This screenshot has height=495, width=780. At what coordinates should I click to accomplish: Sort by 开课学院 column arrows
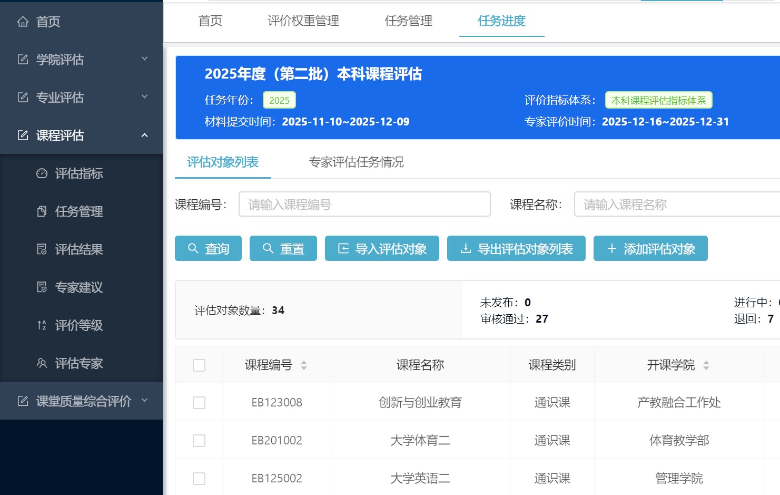pos(706,365)
